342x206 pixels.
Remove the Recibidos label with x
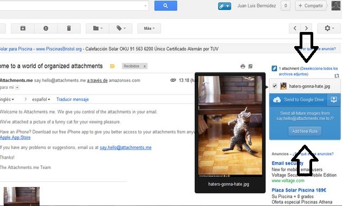144,66
